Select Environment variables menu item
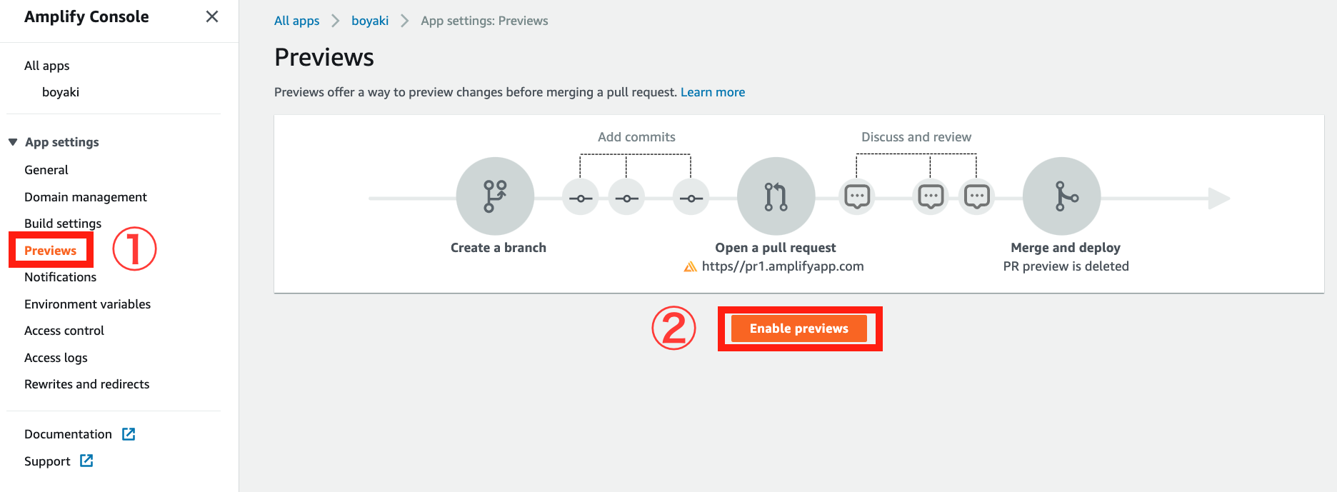This screenshot has width=1337, height=492. 87,304
